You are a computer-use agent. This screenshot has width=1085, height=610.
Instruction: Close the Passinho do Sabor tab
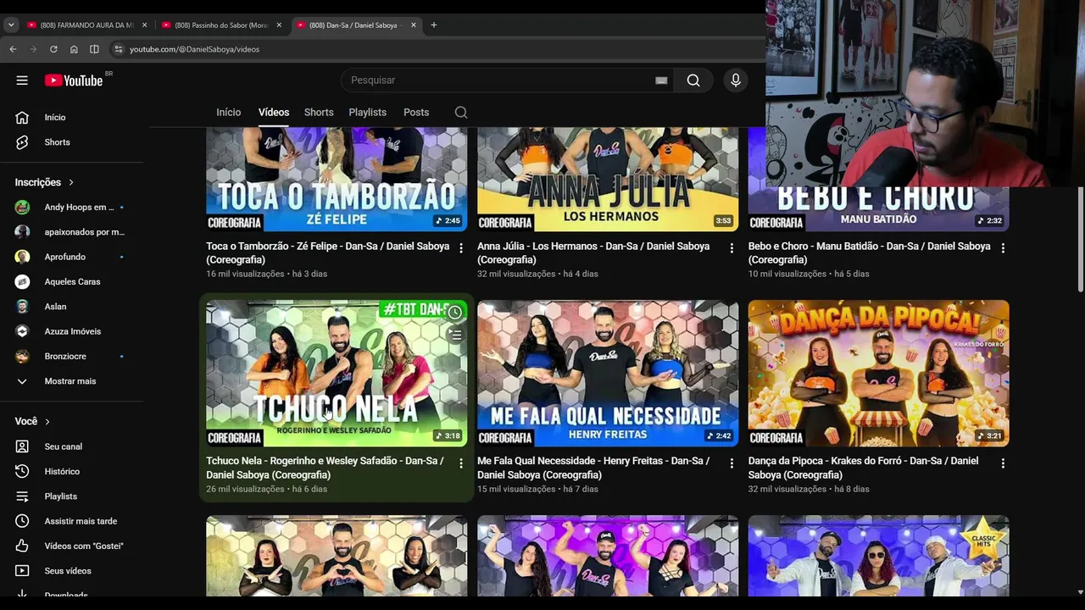[x=279, y=25]
